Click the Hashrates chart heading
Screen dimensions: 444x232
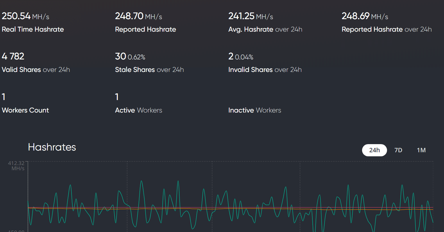[x=52, y=147]
